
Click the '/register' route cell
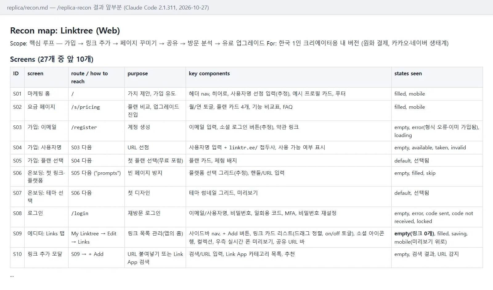pyautogui.click(x=96, y=131)
